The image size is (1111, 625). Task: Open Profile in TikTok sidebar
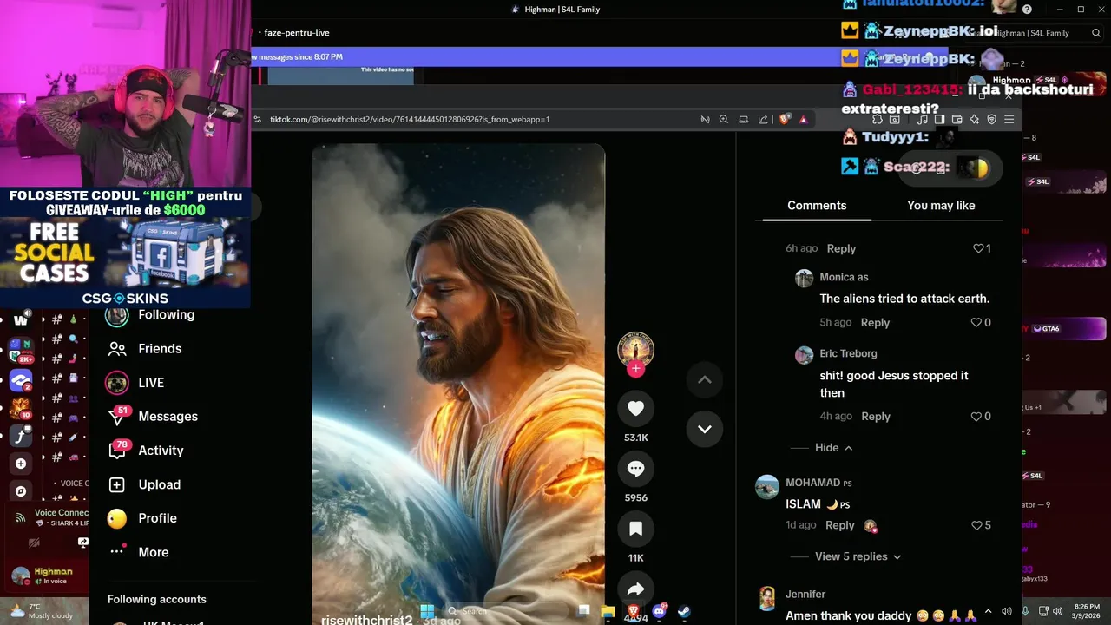coord(142,518)
